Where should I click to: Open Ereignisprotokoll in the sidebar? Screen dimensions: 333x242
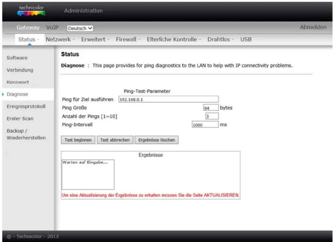coord(25,106)
